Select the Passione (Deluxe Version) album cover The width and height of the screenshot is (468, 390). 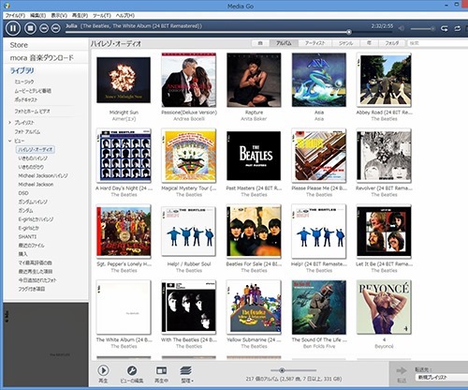click(x=189, y=80)
